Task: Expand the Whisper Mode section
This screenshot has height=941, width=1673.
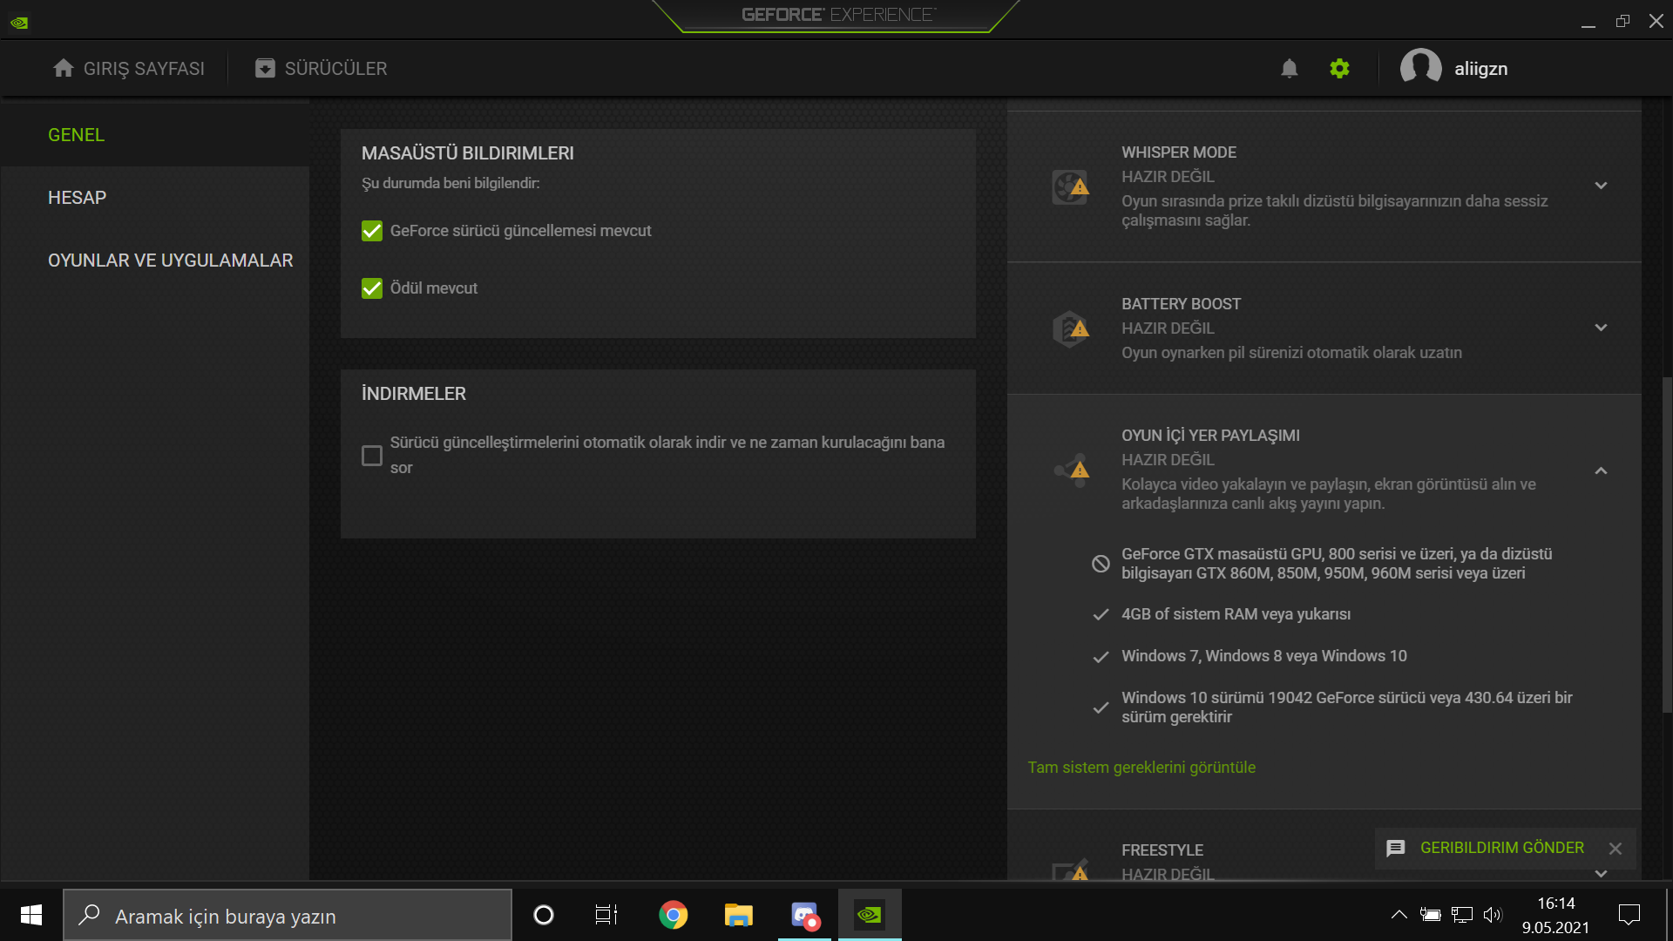Action: click(x=1601, y=186)
